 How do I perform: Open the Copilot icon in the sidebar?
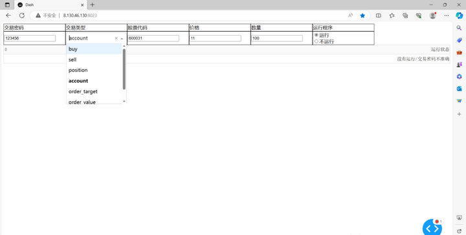tap(459, 16)
